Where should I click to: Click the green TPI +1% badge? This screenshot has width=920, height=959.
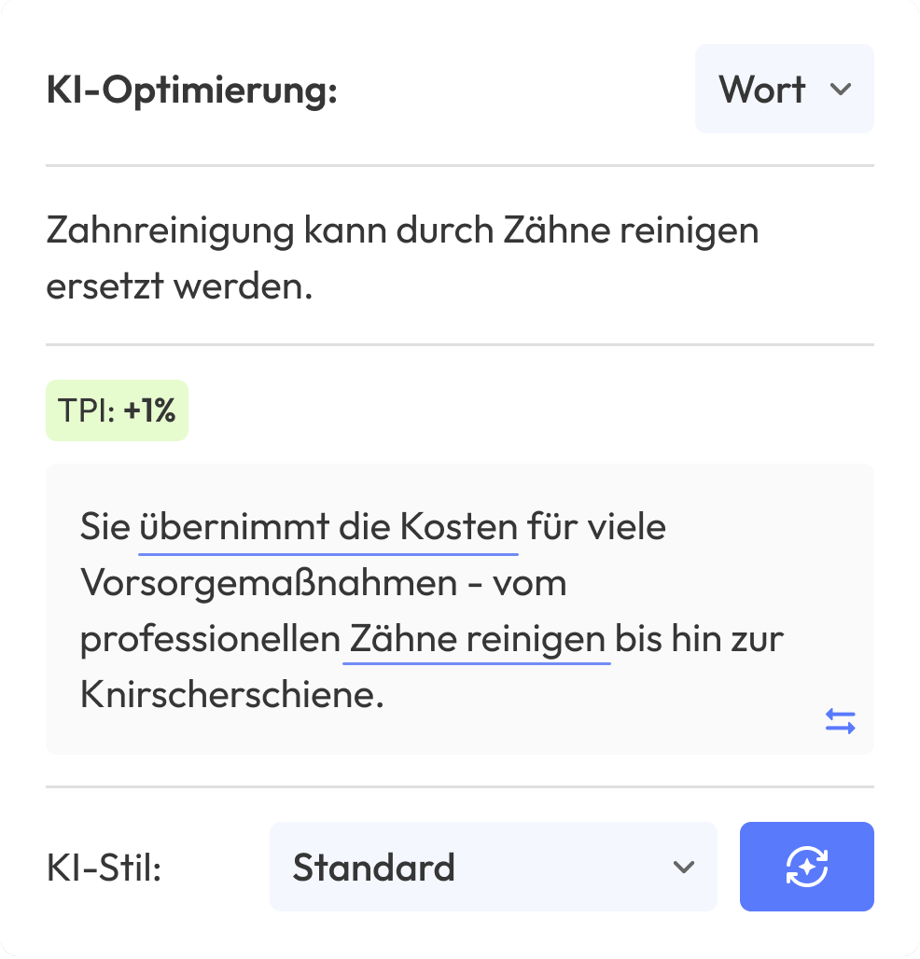[x=117, y=410]
